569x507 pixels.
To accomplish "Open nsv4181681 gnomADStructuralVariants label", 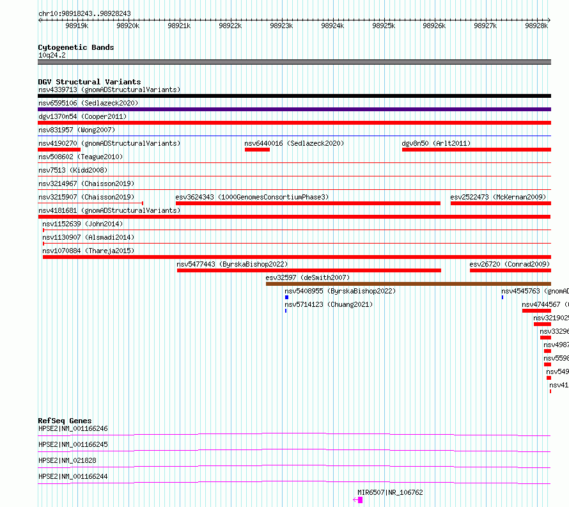I will tap(109, 210).
